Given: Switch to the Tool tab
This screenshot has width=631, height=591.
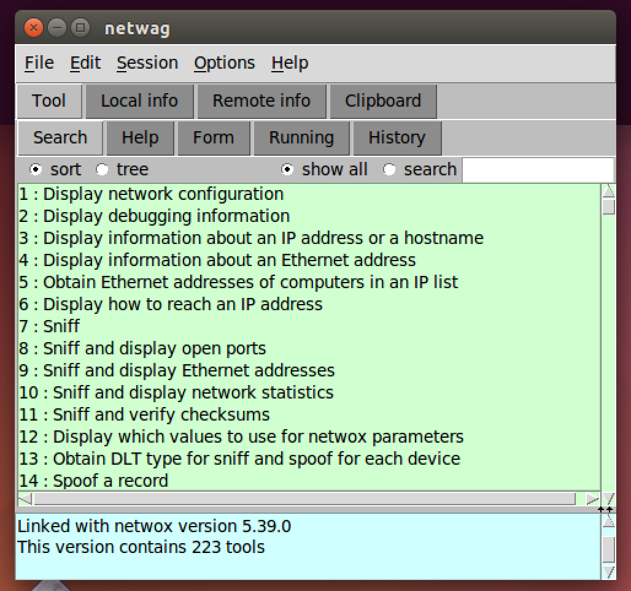Looking at the screenshot, I should (48, 101).
